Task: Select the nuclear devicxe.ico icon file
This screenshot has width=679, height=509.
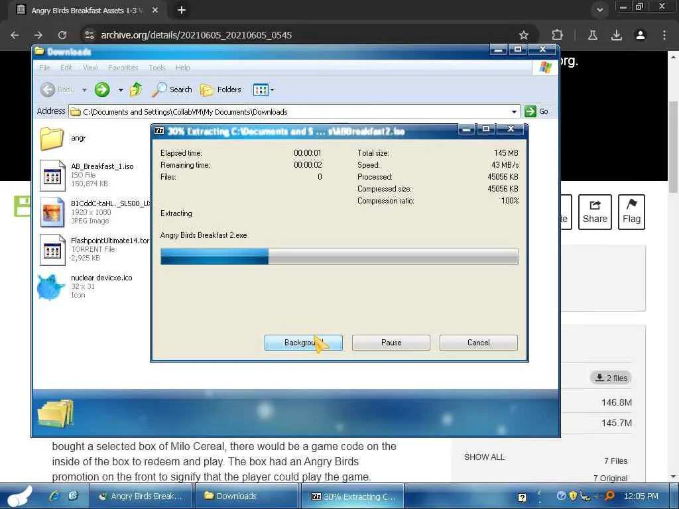Action: (x=50, y=286)
